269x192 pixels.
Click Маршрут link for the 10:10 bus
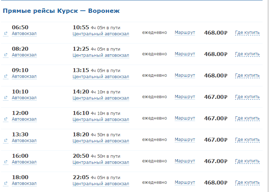185,97
